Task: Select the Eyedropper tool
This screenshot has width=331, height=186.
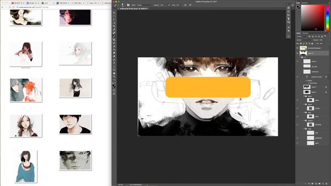Action: [114, 29]
